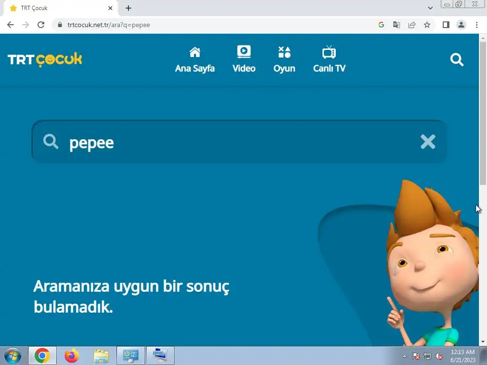
Task: Bookmark this tab with the star
Action: point(427,25)
